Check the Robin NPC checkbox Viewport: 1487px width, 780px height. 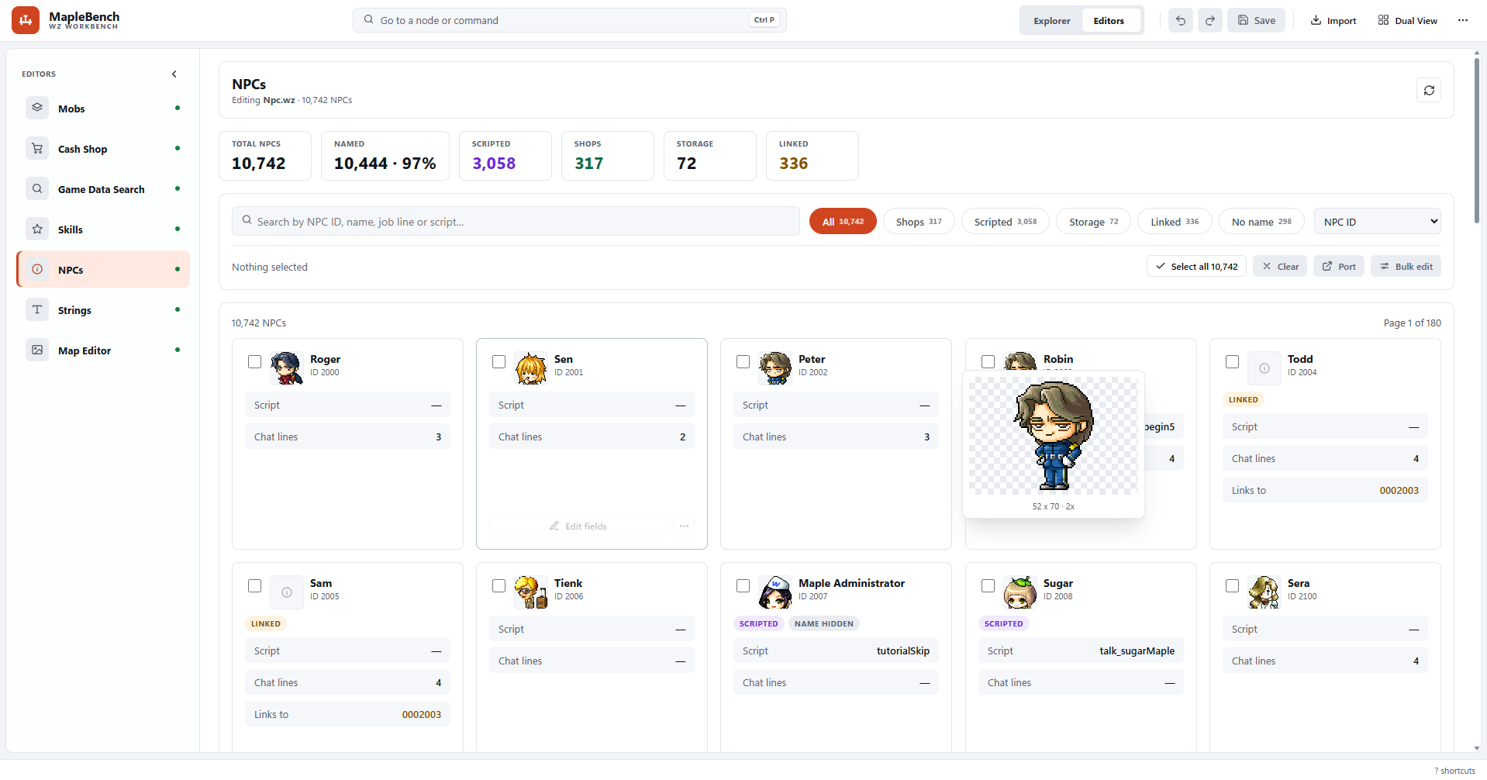pos(988,361)
